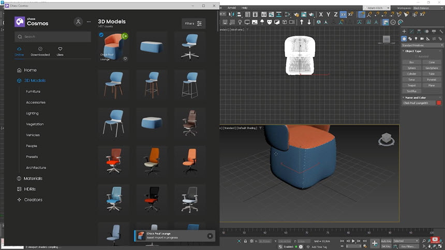
Task: Open the Accessories category
Action: (36, 102)
